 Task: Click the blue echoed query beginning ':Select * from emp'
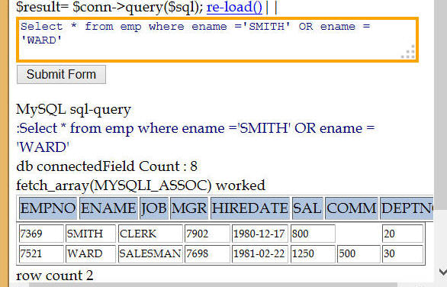tap(195, 138)
